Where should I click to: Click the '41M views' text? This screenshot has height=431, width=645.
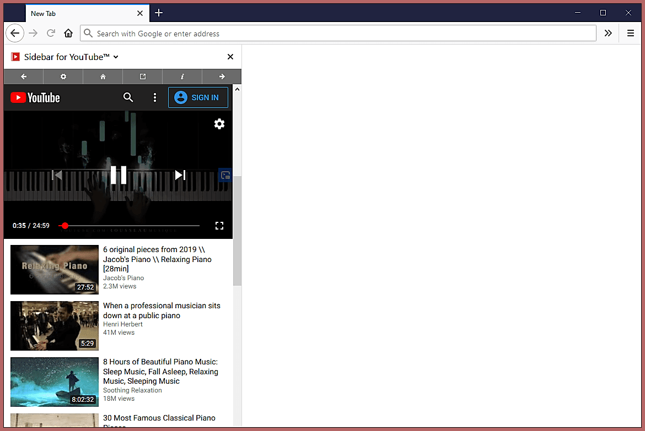tap(119, 333)
